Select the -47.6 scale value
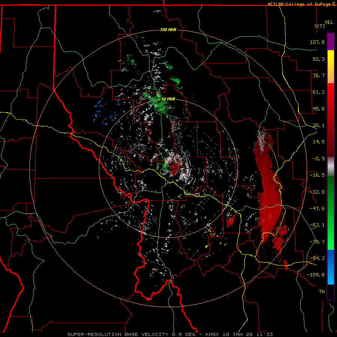 pyautogui.click(x=317, y=209)
